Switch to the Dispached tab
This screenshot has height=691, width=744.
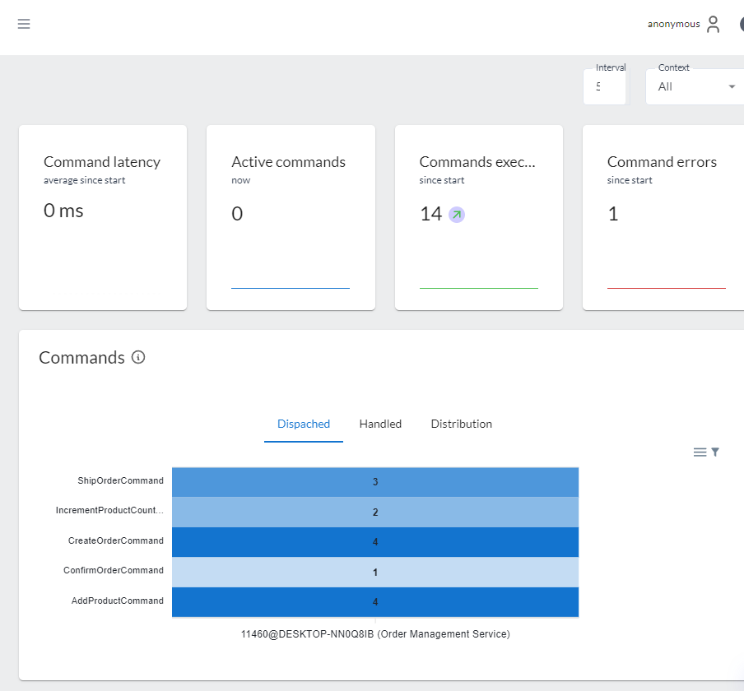[x=304, y=424]
